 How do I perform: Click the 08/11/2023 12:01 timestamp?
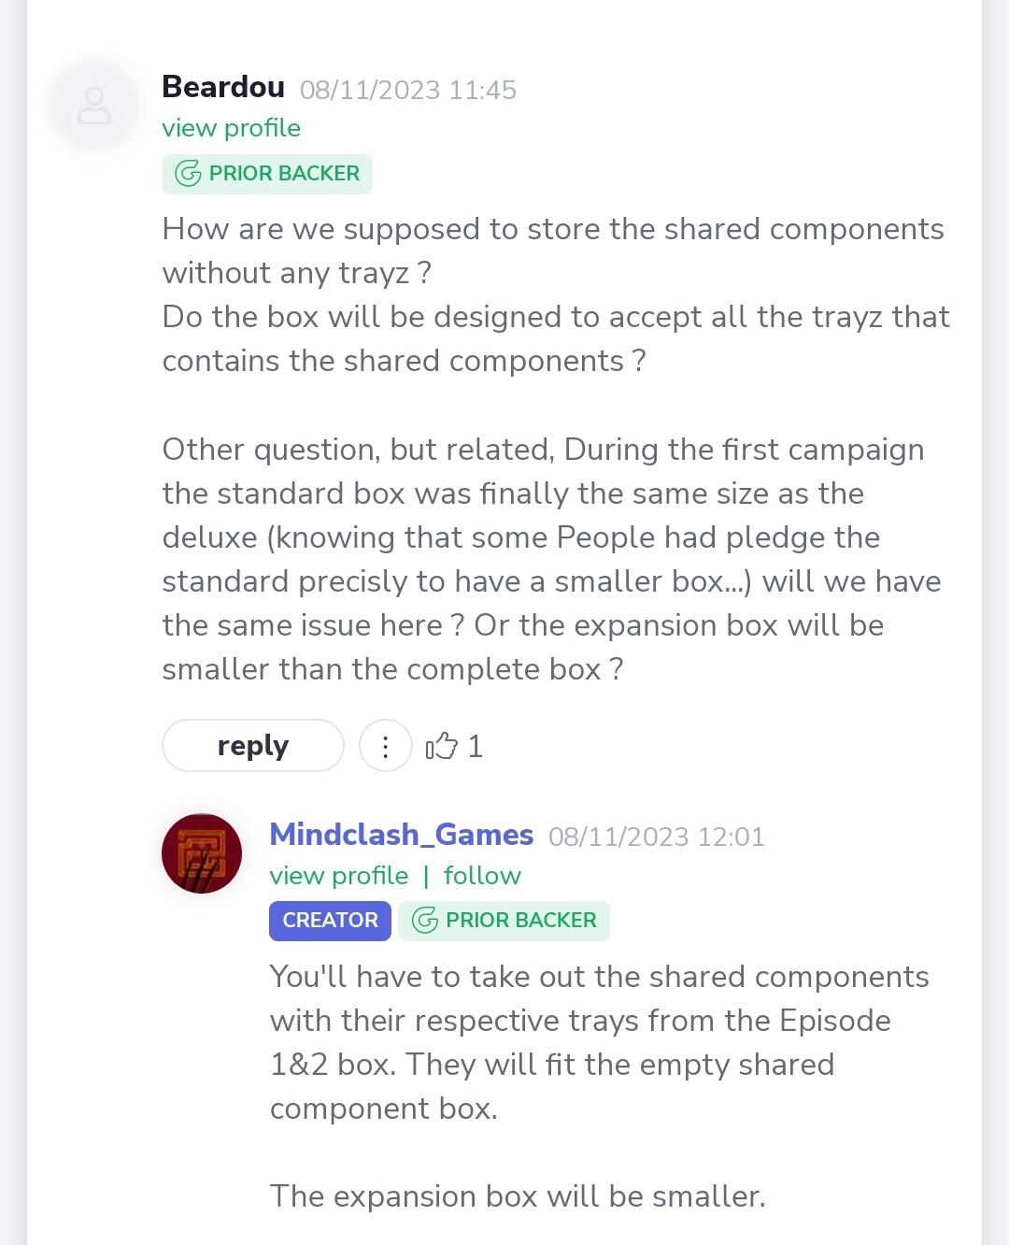pyautogui.click(x=657, y=837)
